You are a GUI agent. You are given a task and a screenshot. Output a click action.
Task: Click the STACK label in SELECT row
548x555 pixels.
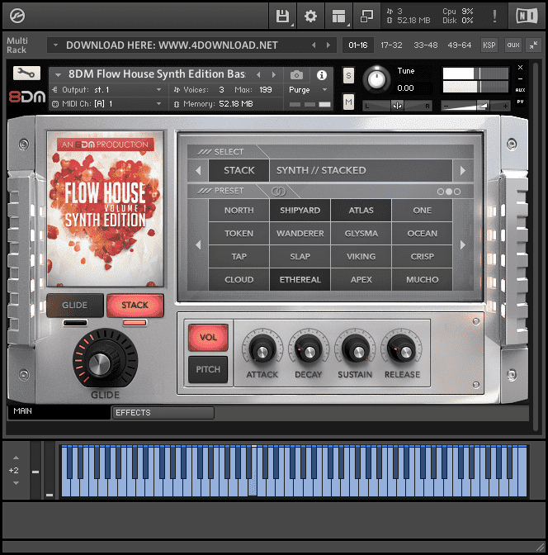click(239, 171)
